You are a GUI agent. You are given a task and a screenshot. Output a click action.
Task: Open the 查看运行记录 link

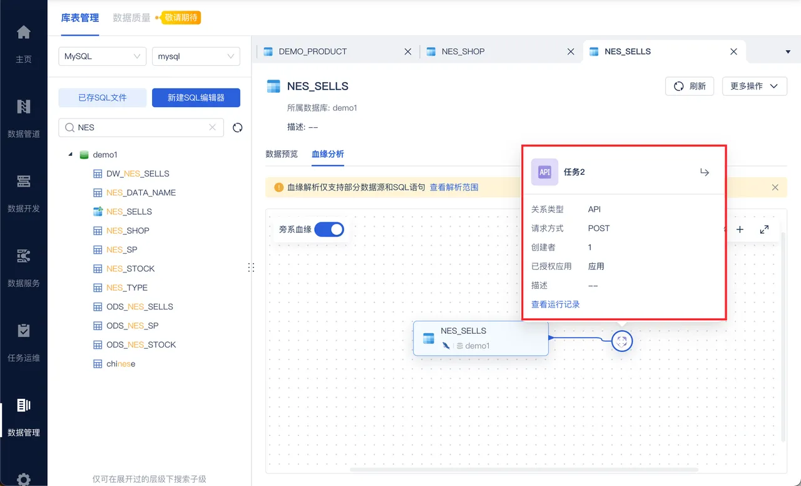[x=556, y=304]
